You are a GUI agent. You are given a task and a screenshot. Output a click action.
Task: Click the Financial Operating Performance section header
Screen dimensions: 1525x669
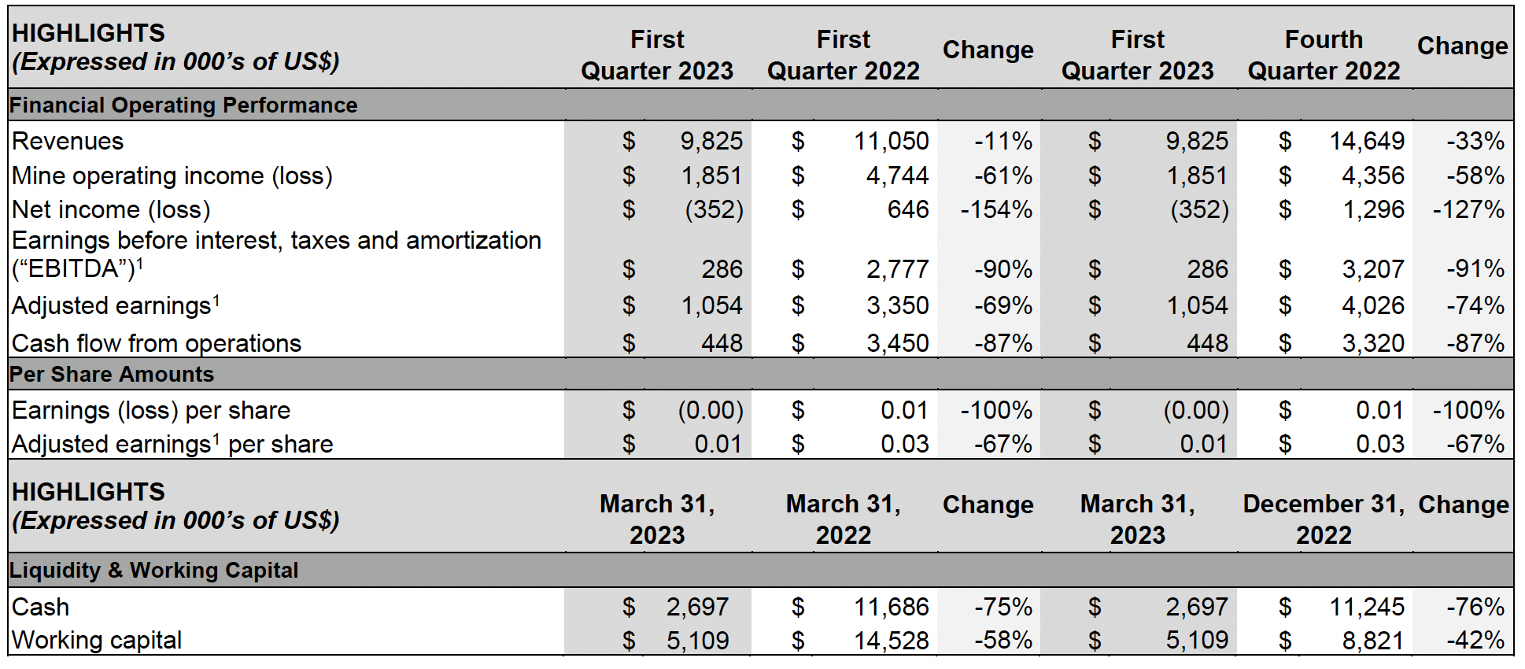click(183, 105)
